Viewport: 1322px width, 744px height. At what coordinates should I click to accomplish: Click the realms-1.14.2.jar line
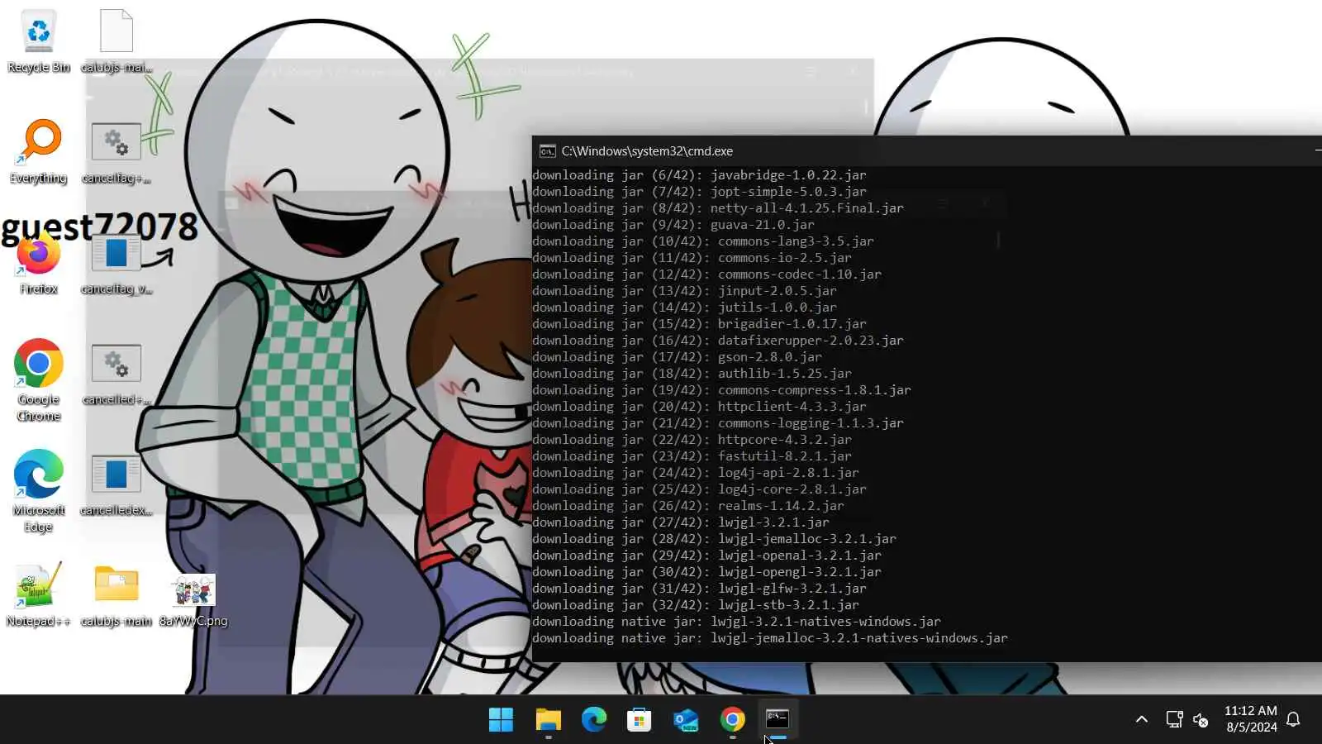pos(688,506)
